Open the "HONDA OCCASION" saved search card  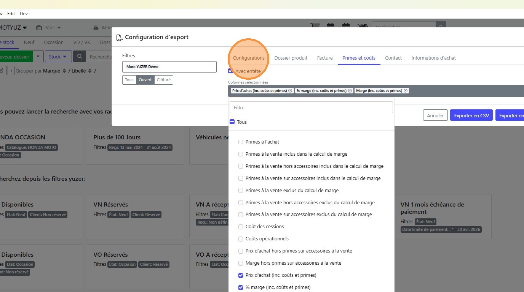click(41, 146)
